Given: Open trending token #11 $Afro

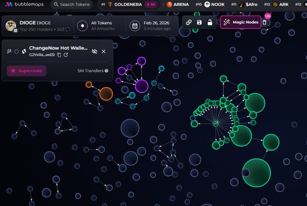Looking at the screenshot, I should click(x=244, y=5).
